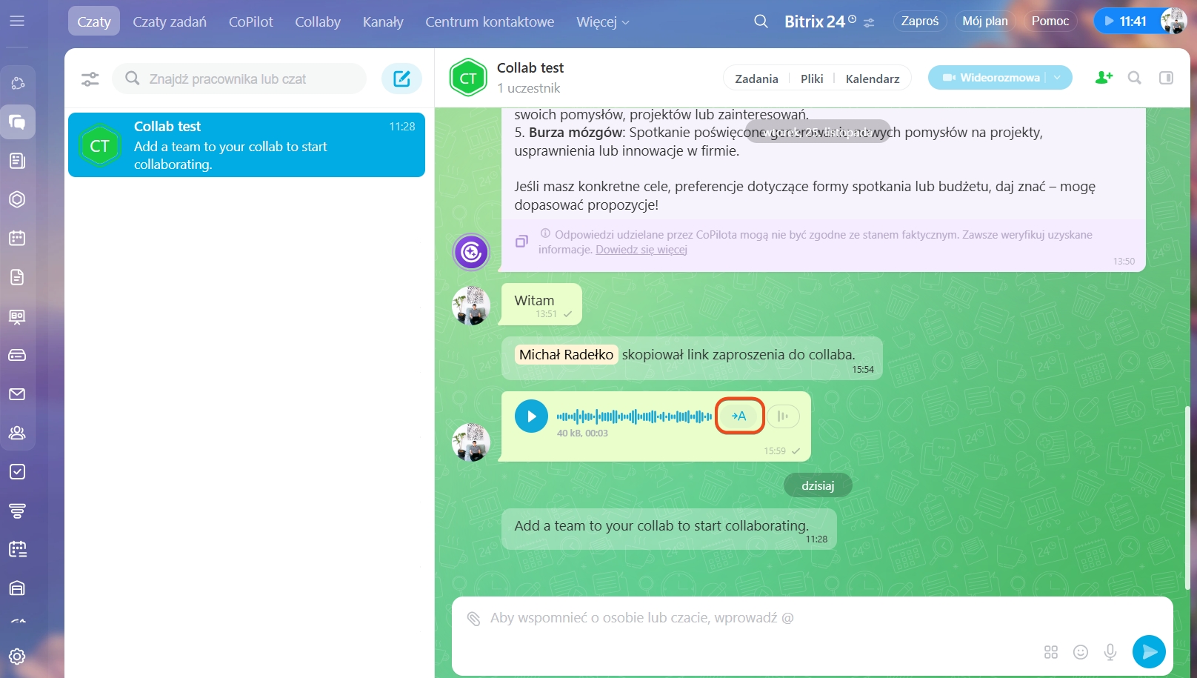
Task: Open the user profile avatar in header
Action: (1173, 21)
